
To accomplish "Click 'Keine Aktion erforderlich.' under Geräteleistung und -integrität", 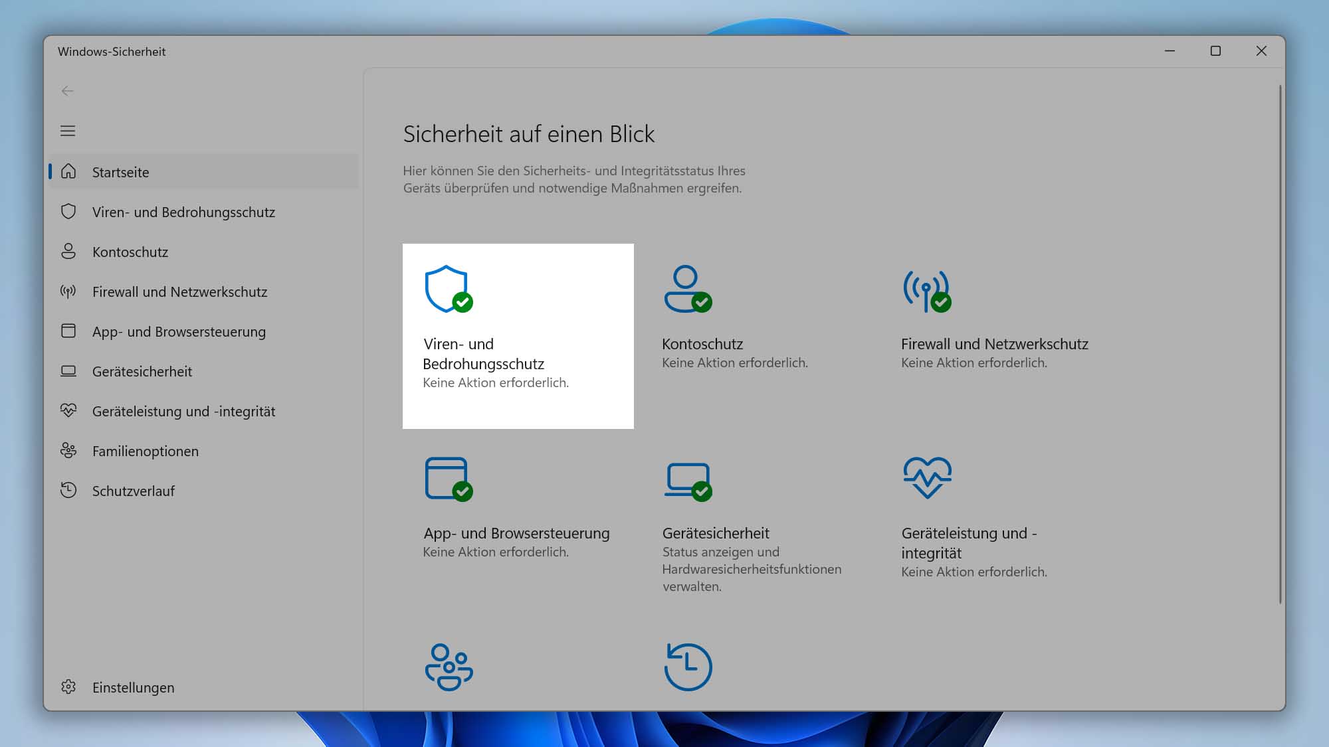I will click(x=974, y=572).
